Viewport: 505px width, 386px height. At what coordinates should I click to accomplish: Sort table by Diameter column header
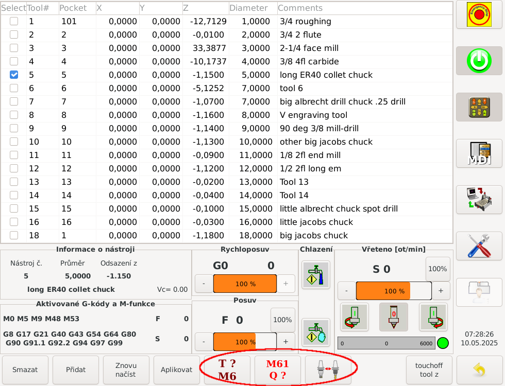point(249,8)
